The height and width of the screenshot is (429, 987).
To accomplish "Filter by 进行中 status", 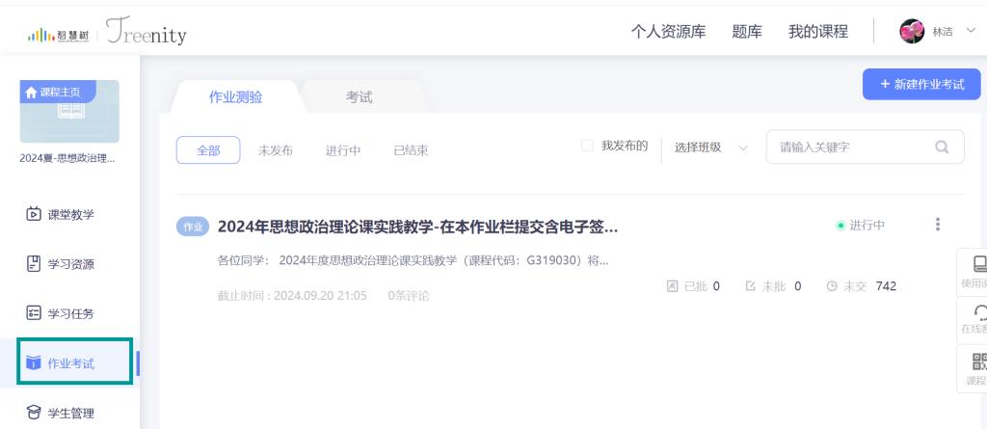I will pos(343,150).
